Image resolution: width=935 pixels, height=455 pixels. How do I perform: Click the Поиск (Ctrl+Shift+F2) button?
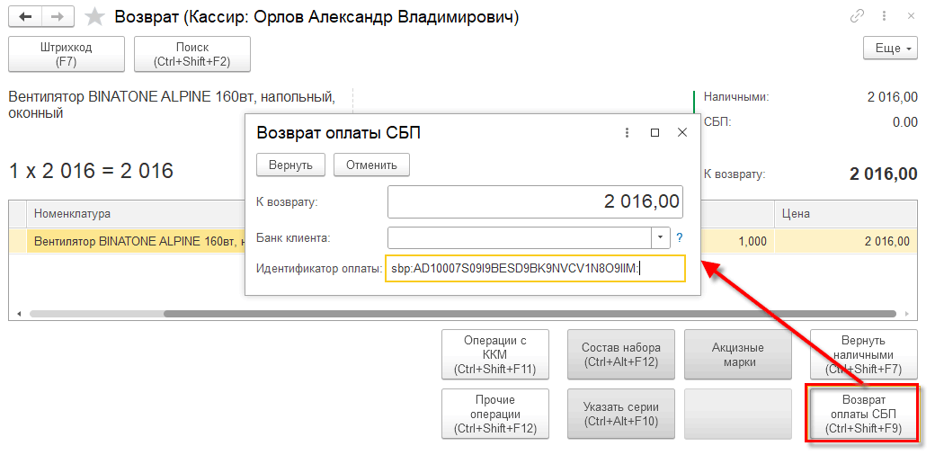tap(192, 54)
